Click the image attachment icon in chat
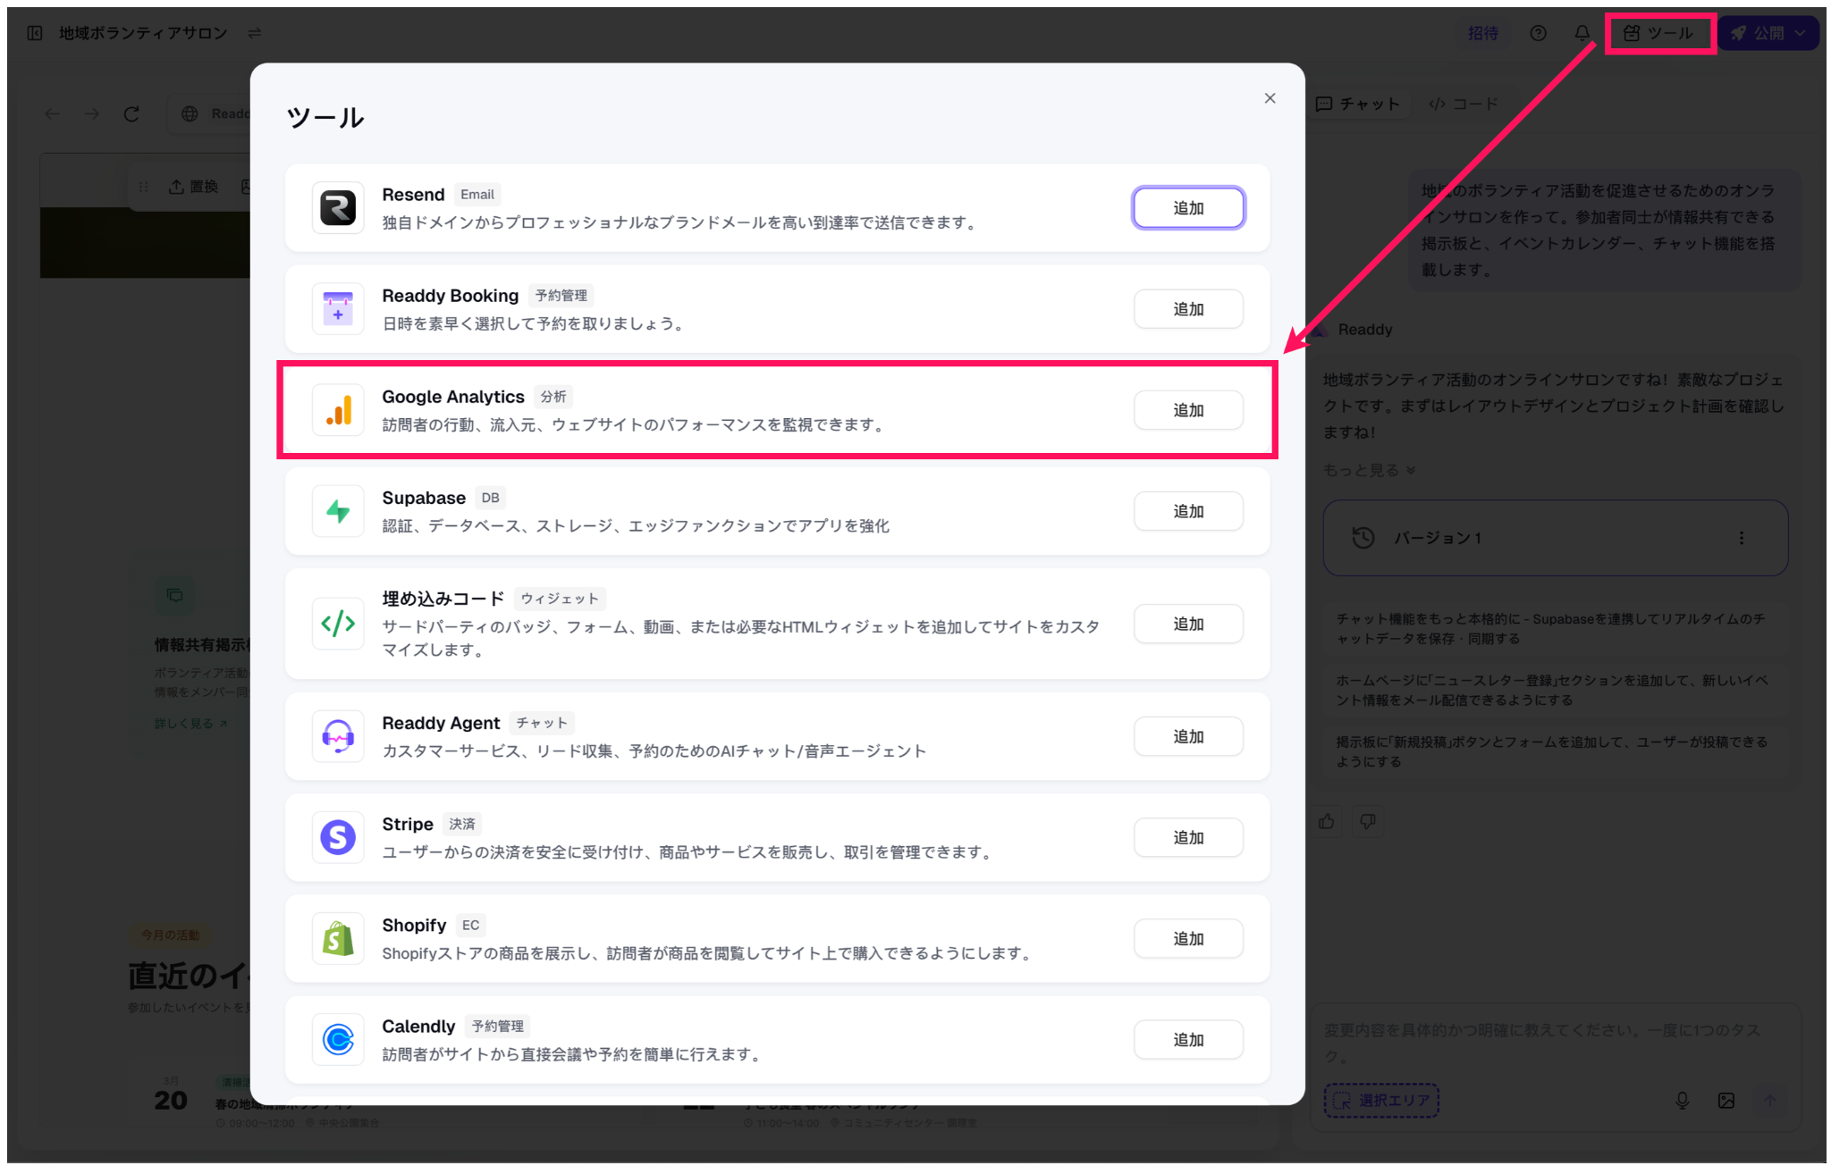 click(1726, 1101)
